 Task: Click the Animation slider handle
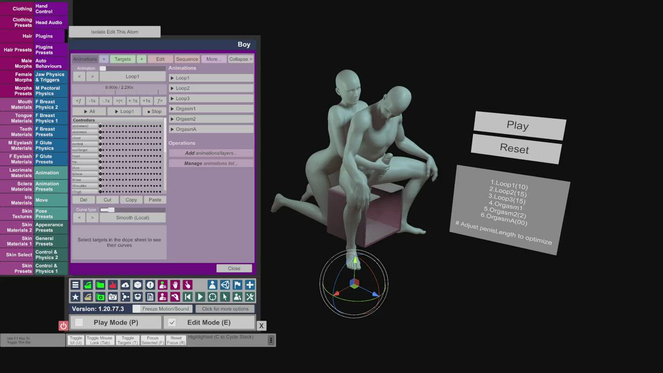click(103, 68)
